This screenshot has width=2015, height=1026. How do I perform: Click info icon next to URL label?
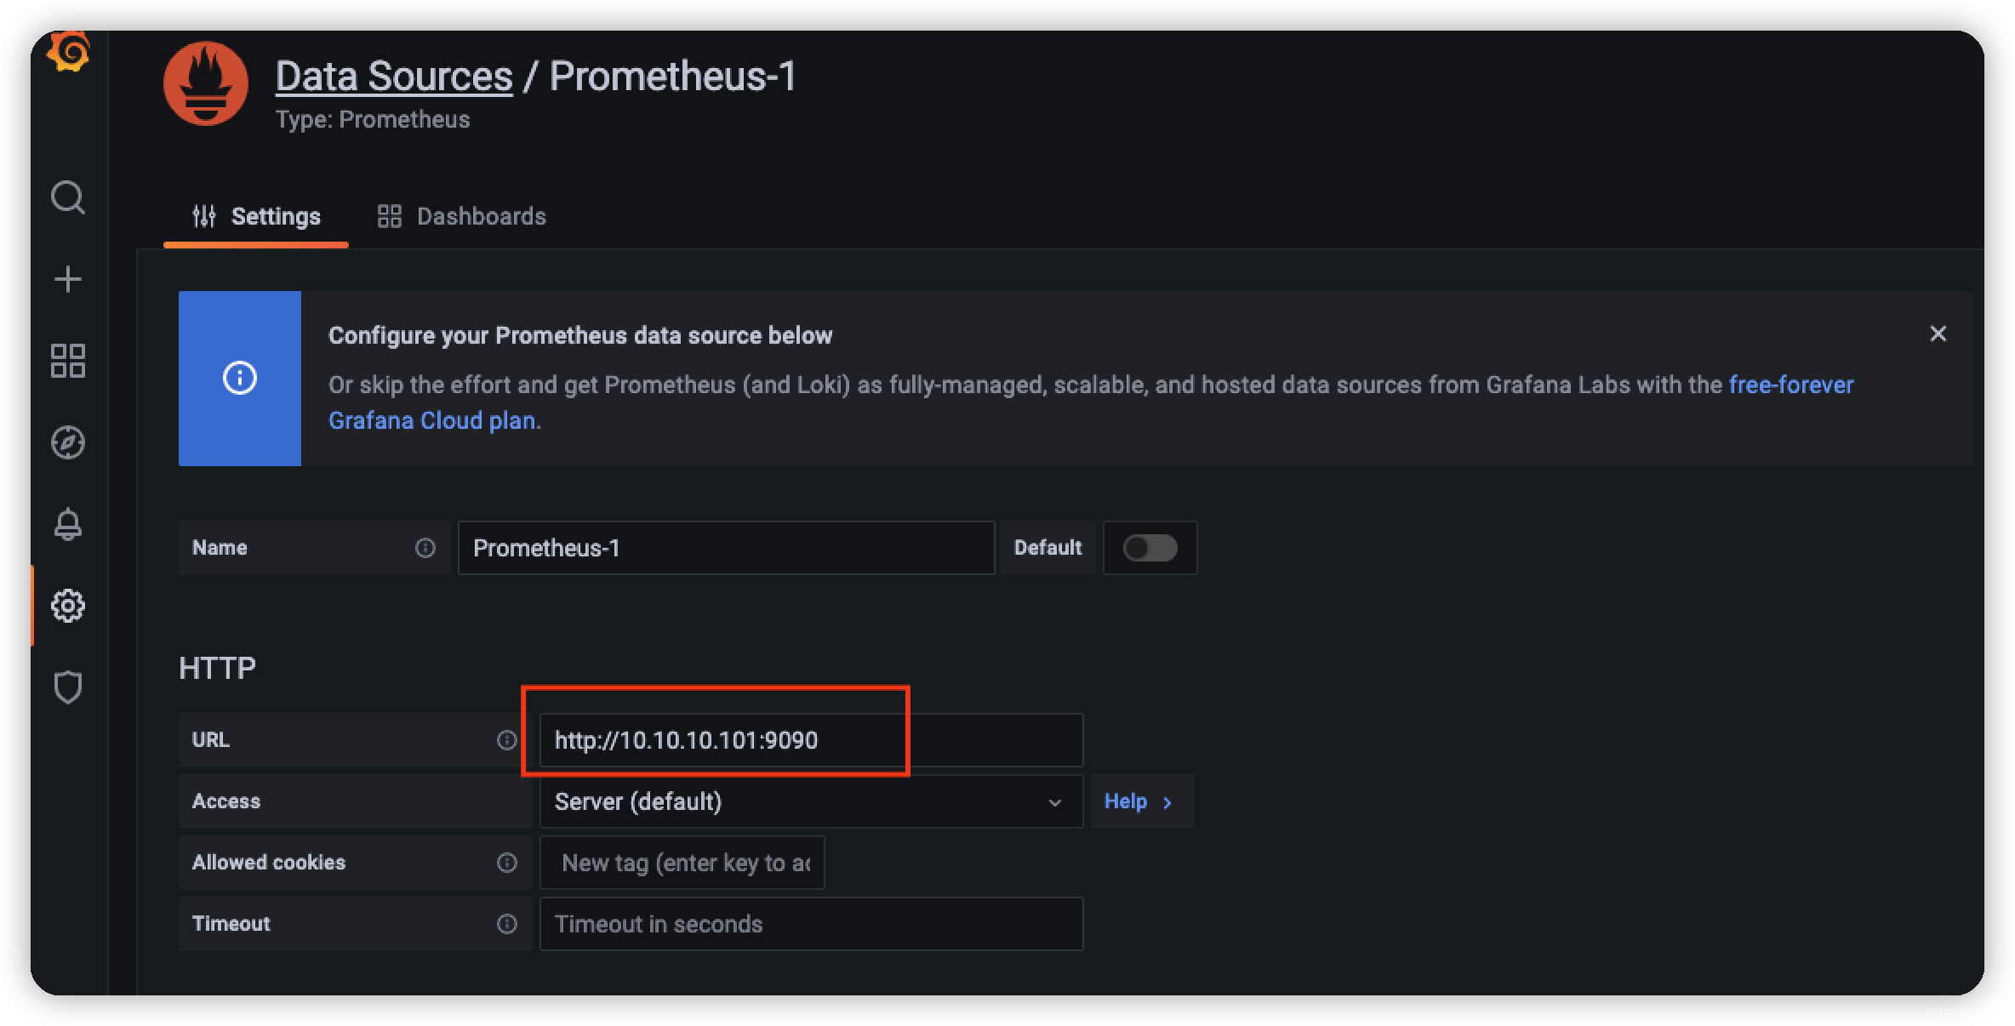(507, 740)
